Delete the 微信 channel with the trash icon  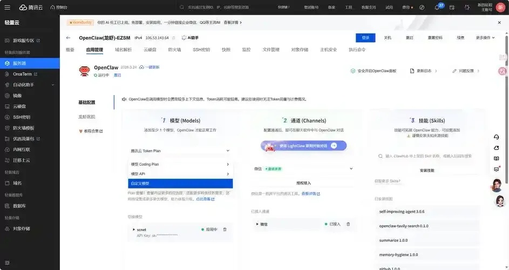point(348,224)
